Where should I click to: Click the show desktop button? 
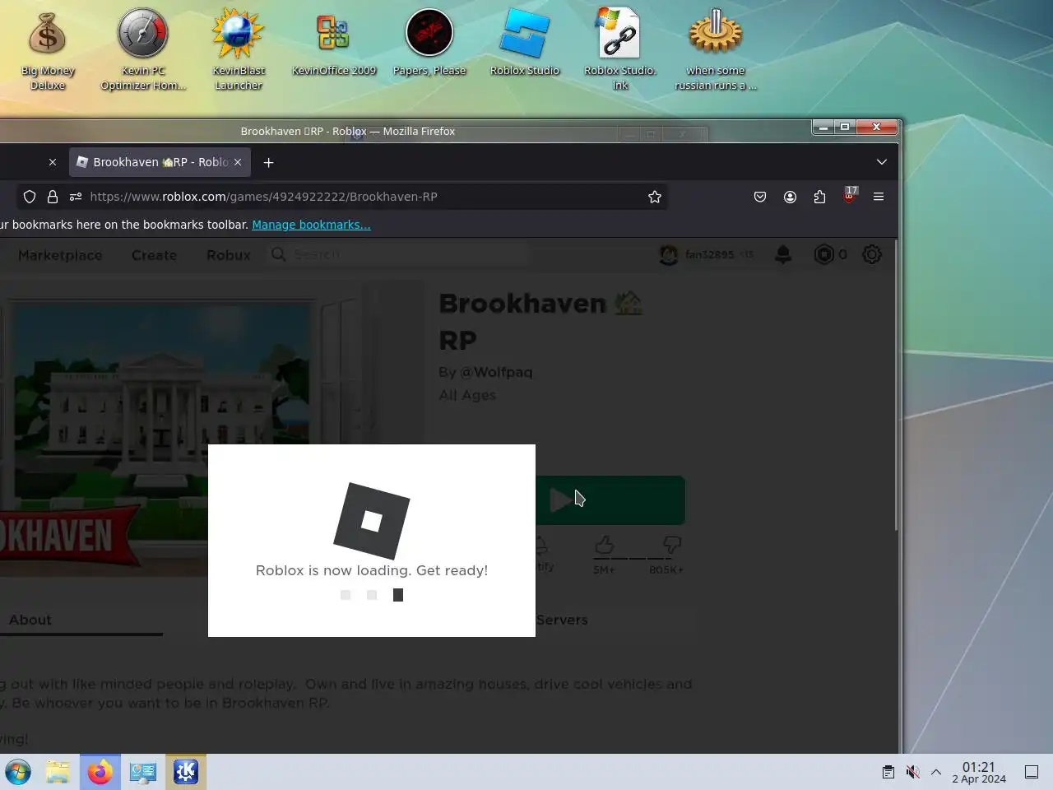(x=1032, y=772)
